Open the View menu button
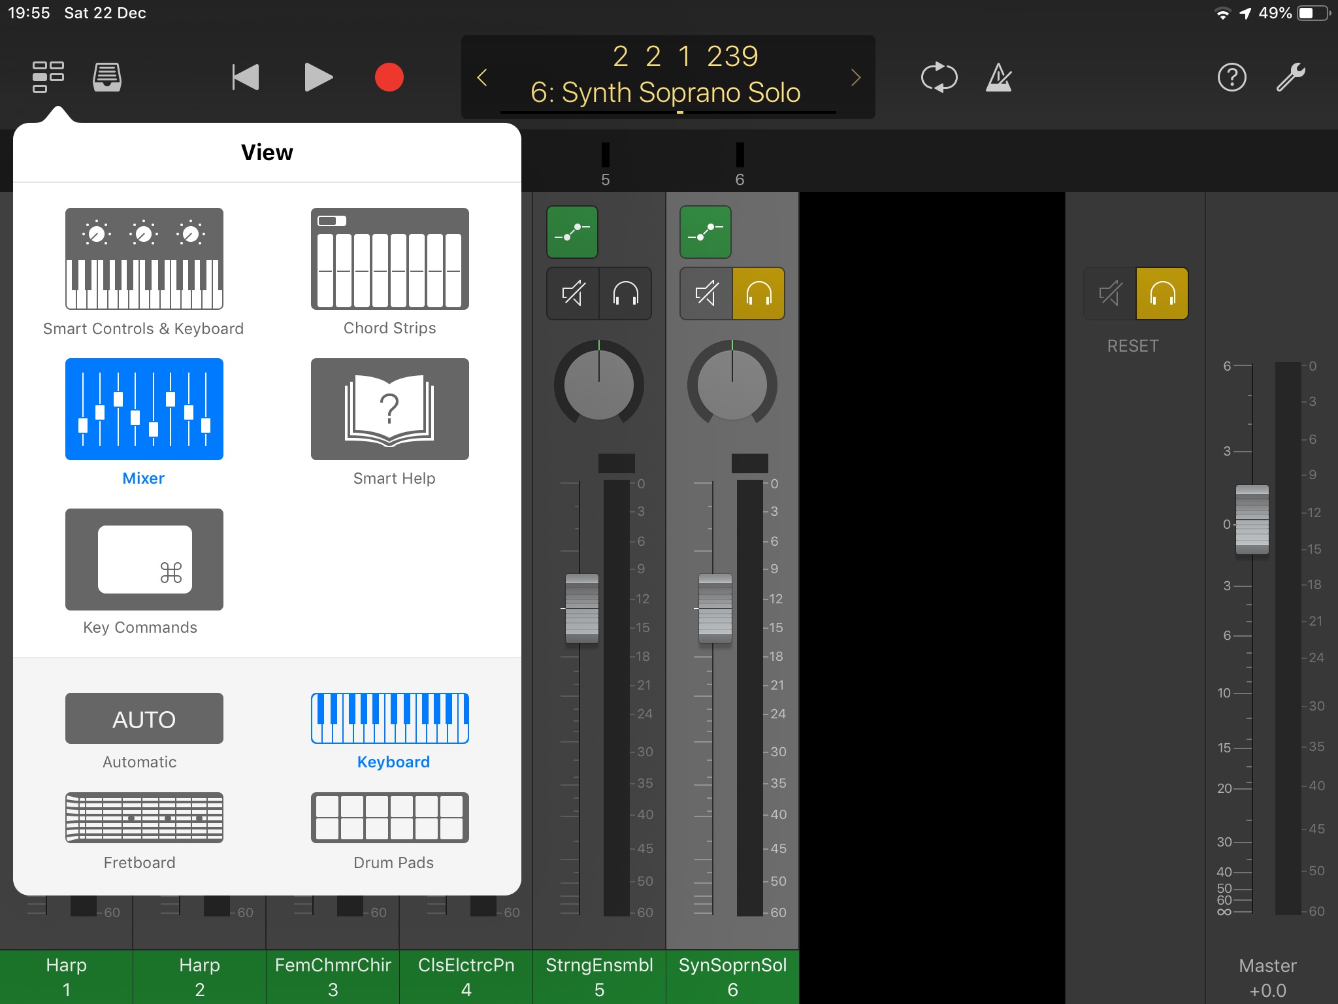1338x1004 pixels. pyautogui.click(x=48, y=77)
